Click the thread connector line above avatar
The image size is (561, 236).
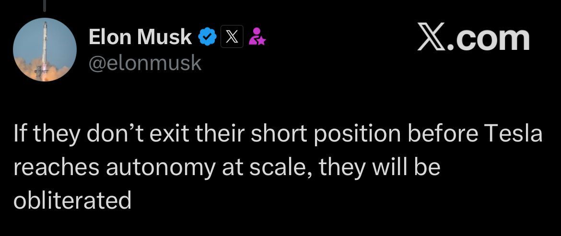[45, 5]
